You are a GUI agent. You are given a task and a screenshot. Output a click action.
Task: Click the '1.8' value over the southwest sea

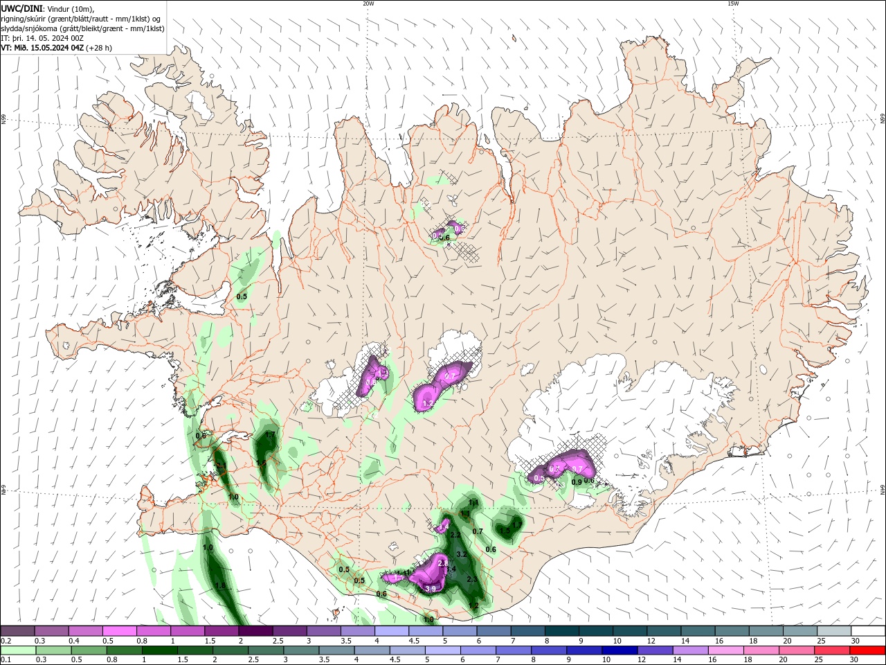[220, 585]
